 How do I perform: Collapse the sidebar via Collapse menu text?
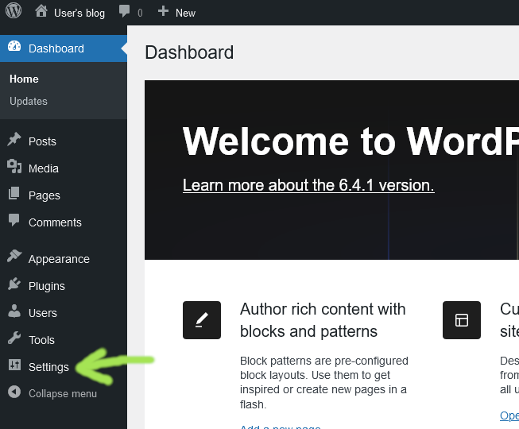[x=63, y=393]
